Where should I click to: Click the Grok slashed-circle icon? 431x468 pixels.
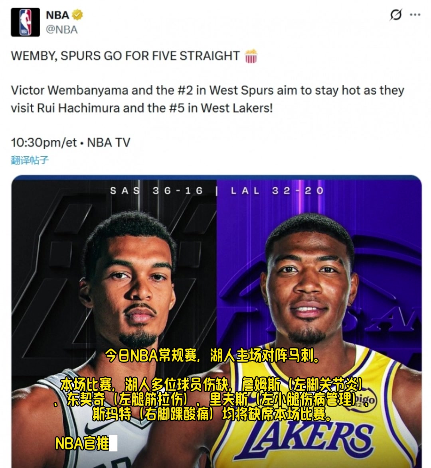(396, 15)
